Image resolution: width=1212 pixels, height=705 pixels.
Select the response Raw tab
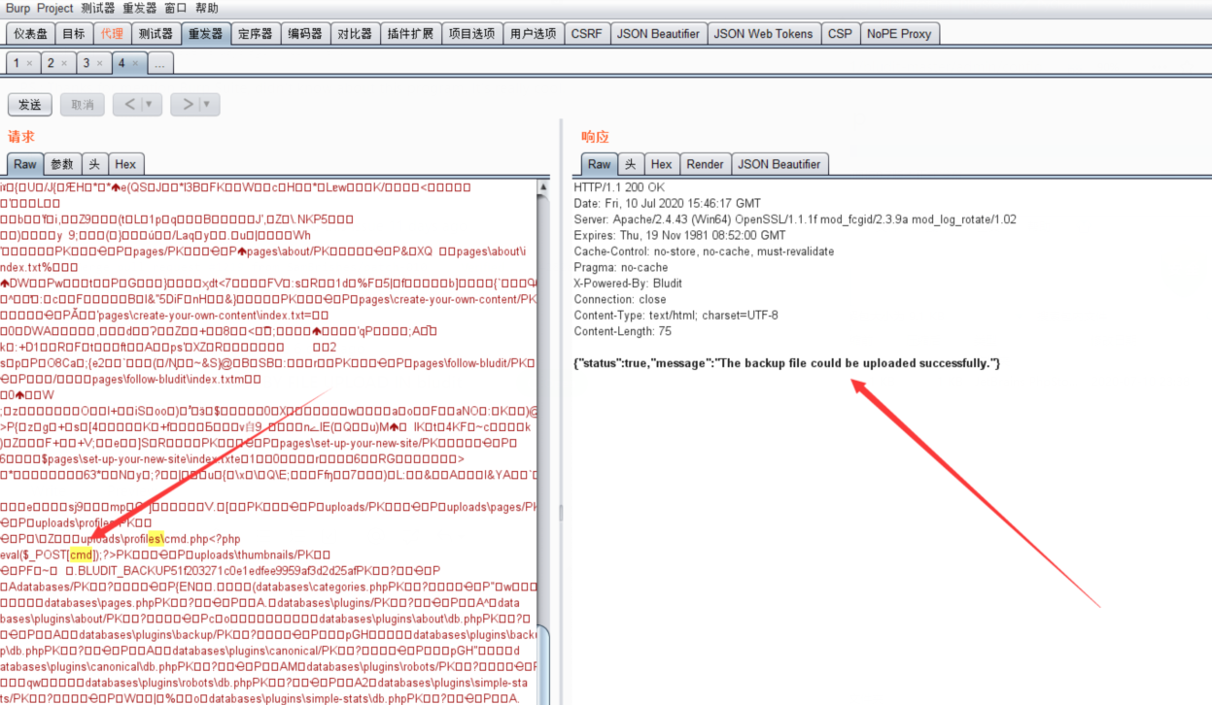pos(600,164)
